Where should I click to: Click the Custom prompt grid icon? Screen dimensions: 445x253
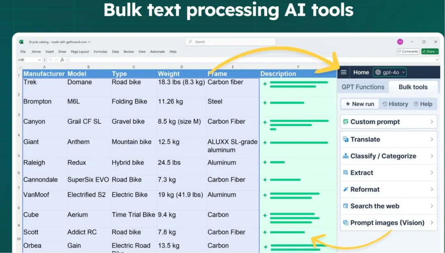click(345, 122)
